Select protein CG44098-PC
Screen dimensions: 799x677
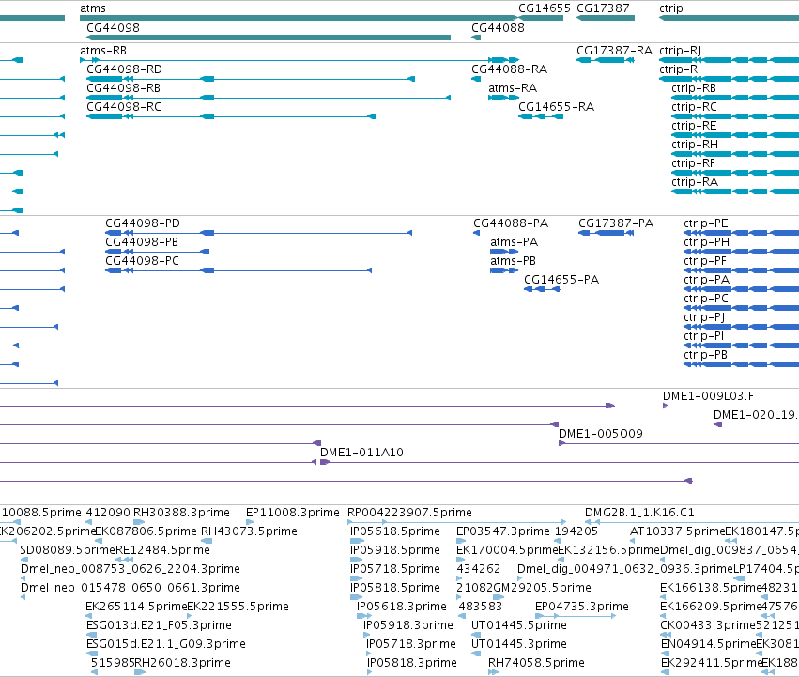(238, 270)
